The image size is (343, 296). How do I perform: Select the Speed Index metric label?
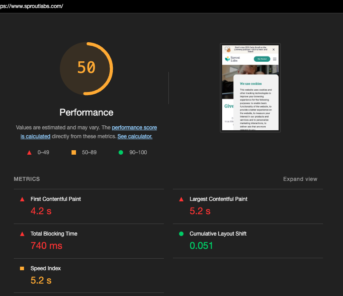tap(45, 268)
